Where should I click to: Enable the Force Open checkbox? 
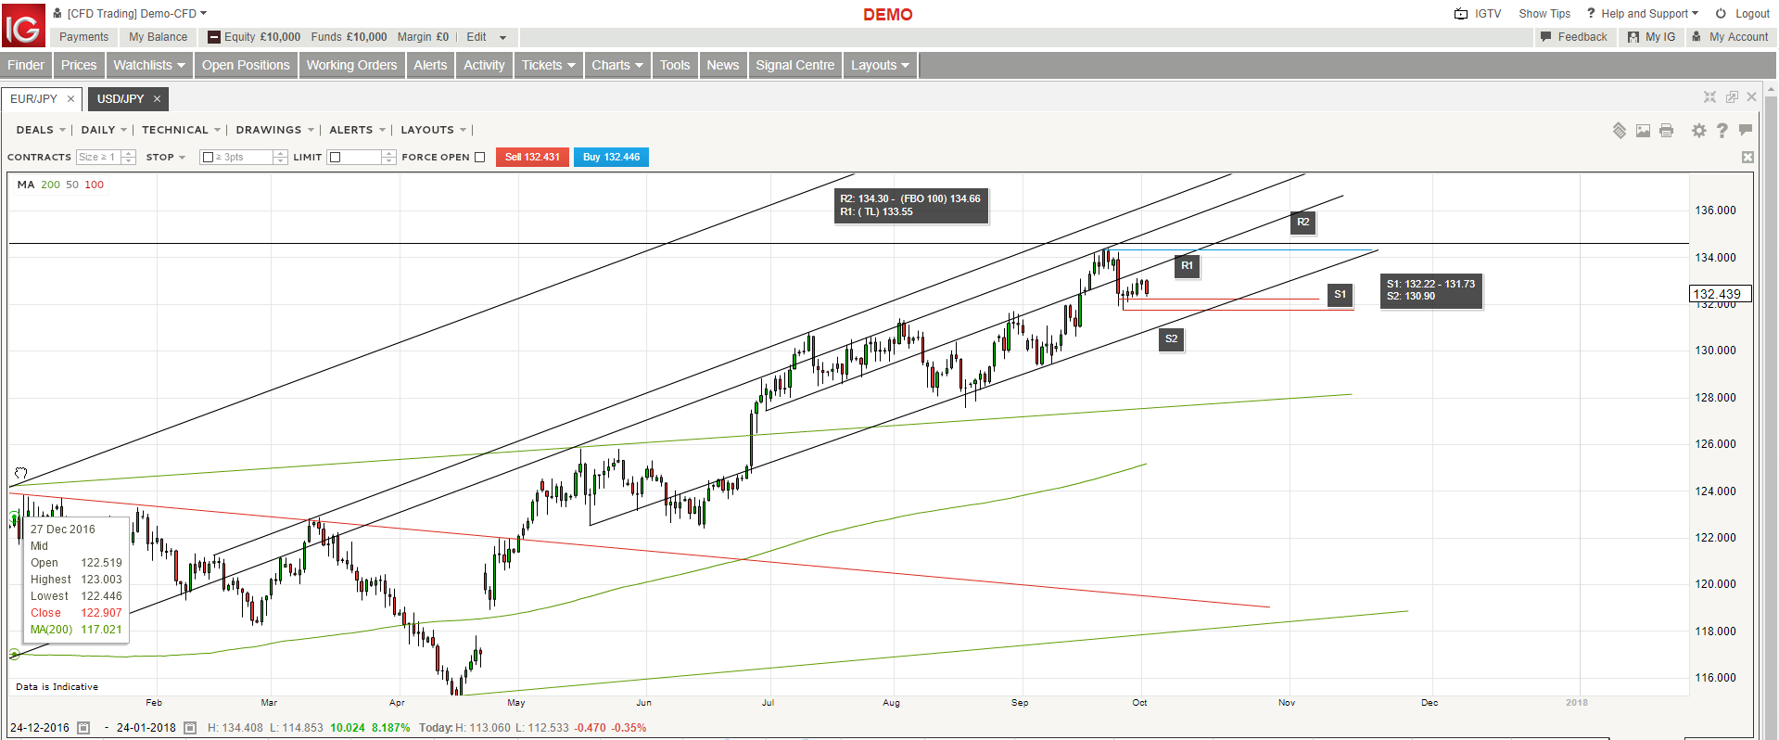479,158
